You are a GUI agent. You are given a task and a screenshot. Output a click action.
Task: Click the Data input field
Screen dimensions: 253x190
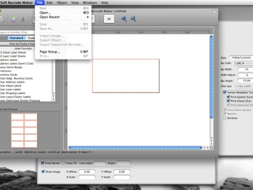(241, 58)
